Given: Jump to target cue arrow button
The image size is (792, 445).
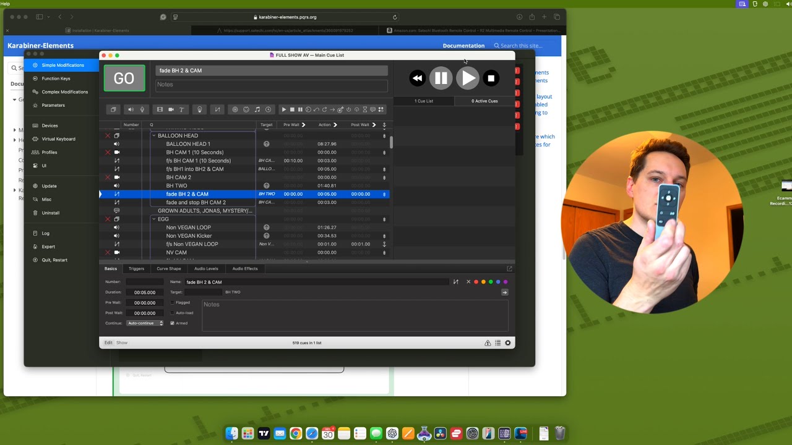Looking at the screenshot, I should point(505,292).
